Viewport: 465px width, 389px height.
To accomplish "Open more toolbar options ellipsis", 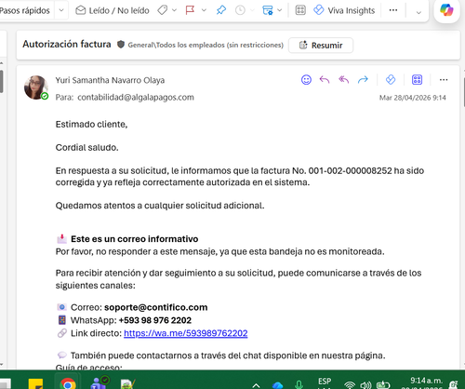I will (x=393, y=10).
